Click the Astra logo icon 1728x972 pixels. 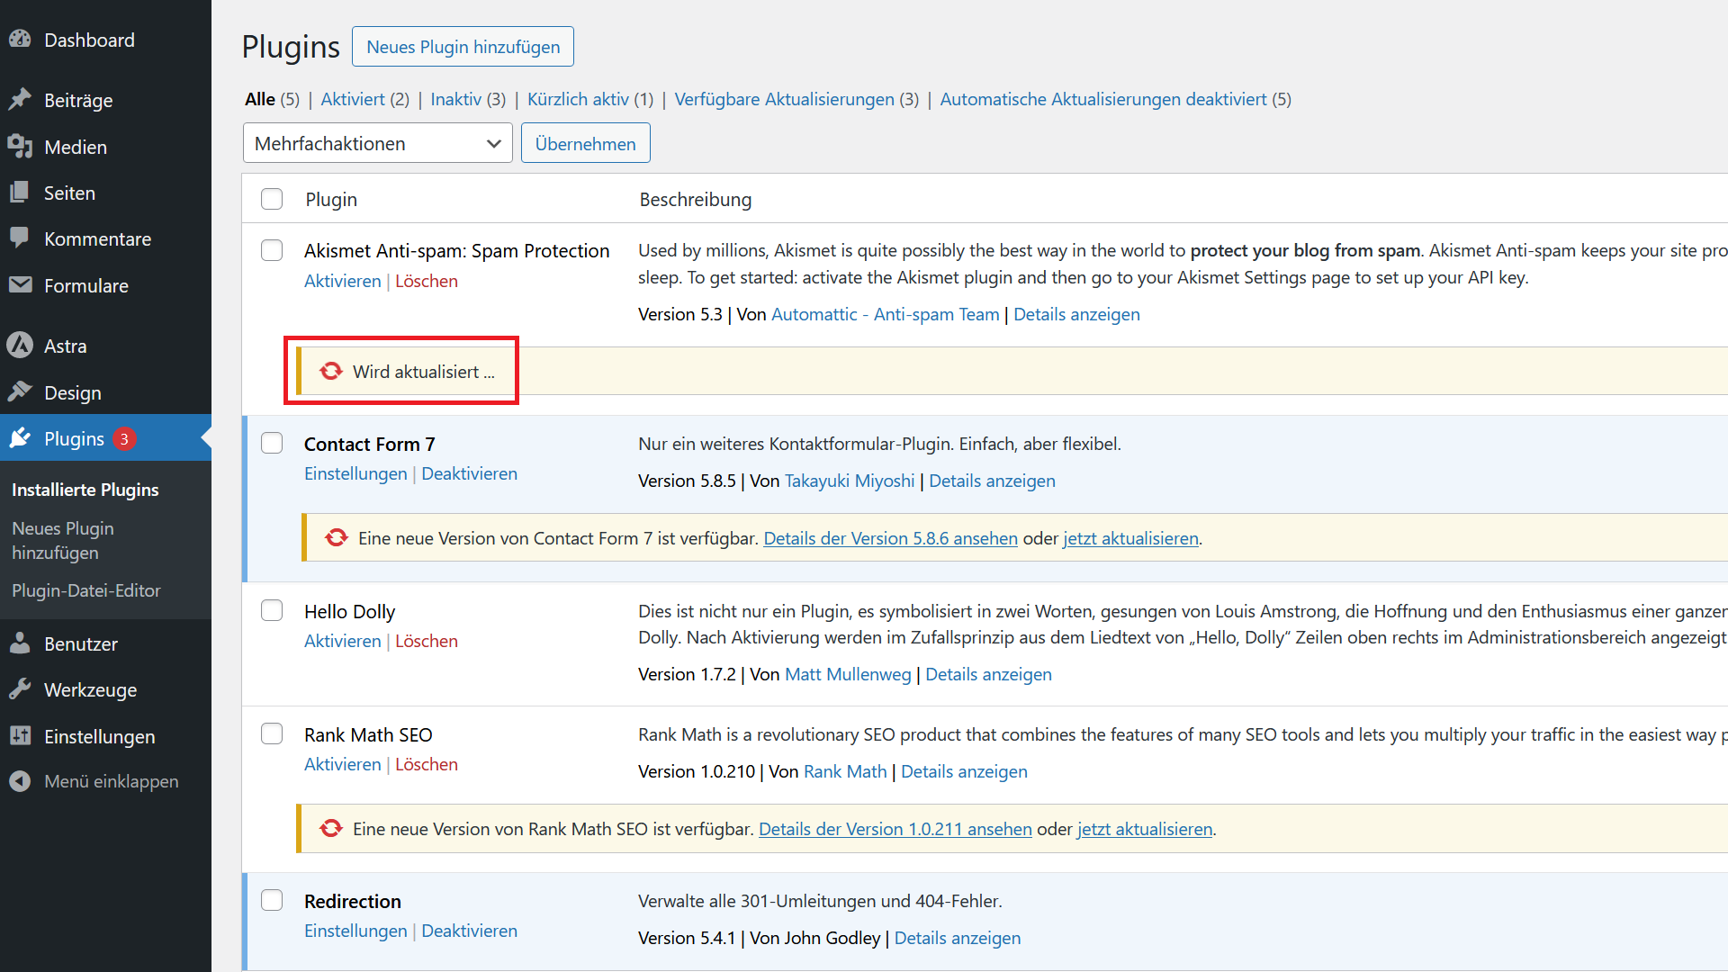(x=20, y=346)
